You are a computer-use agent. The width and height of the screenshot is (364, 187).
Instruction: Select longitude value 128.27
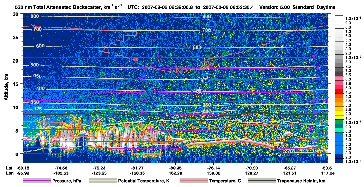pos(251,173)
